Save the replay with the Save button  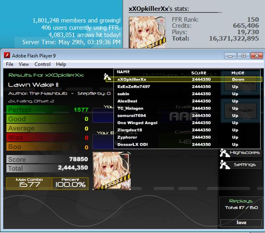pyautogui.click(x=241, y=223)
